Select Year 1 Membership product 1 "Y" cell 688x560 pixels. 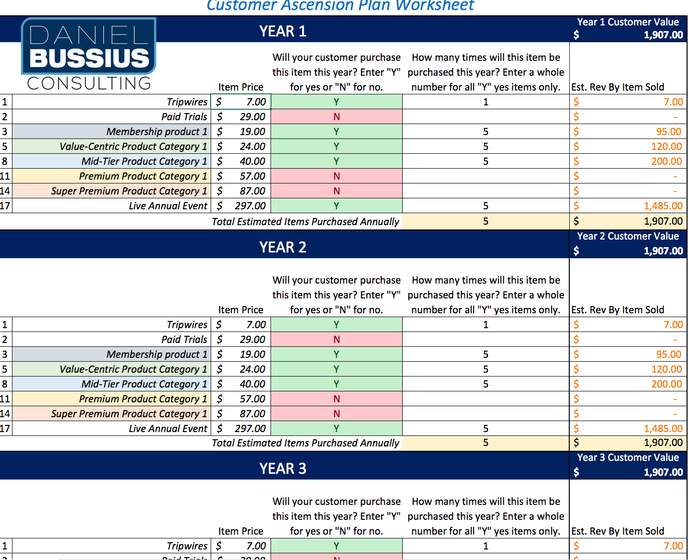tap(336, 132)
